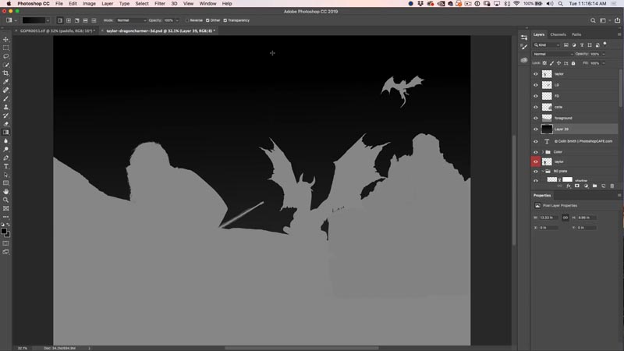Open the search icon in options bar

tap(593, 20)
